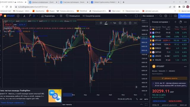Open the Доллар обновил максимум news headline
The width and height of the screenshot is (190, 107).
pyautogui.click(x=170, y=84)
